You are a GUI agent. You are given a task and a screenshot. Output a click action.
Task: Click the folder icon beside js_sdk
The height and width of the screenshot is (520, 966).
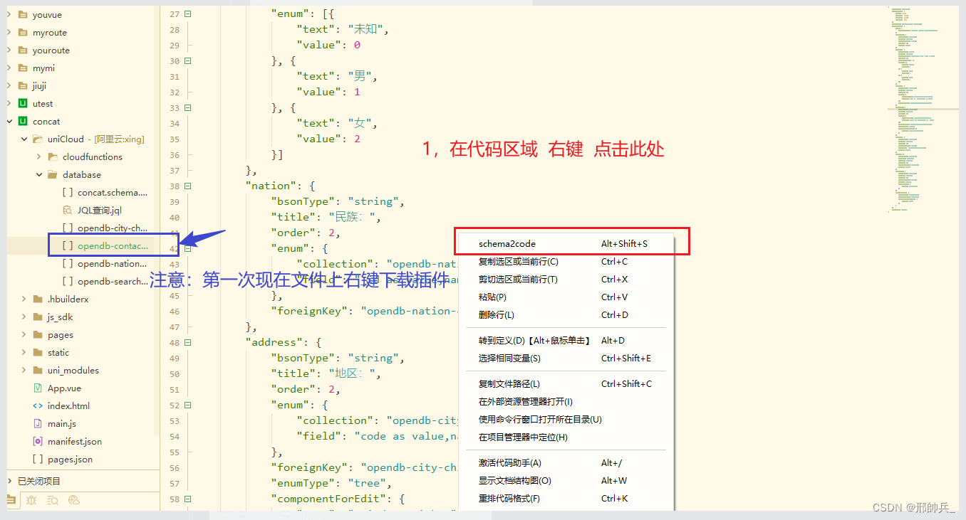point(38,317)
